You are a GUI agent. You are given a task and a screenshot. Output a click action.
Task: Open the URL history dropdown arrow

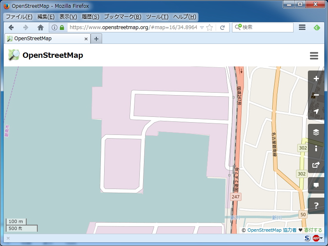point(202,27)
